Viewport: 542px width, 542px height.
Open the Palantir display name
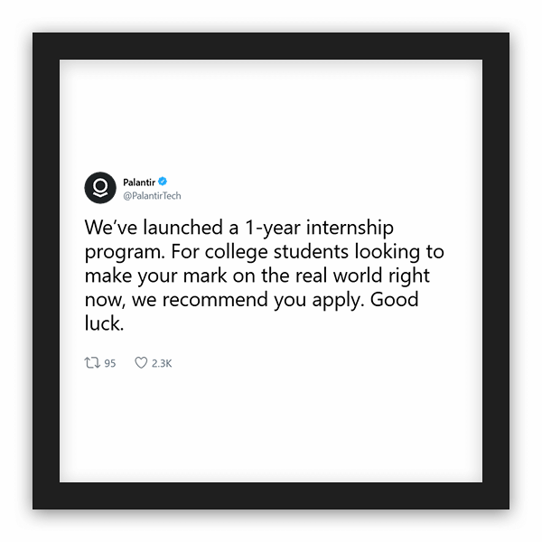tap(138, 181)
